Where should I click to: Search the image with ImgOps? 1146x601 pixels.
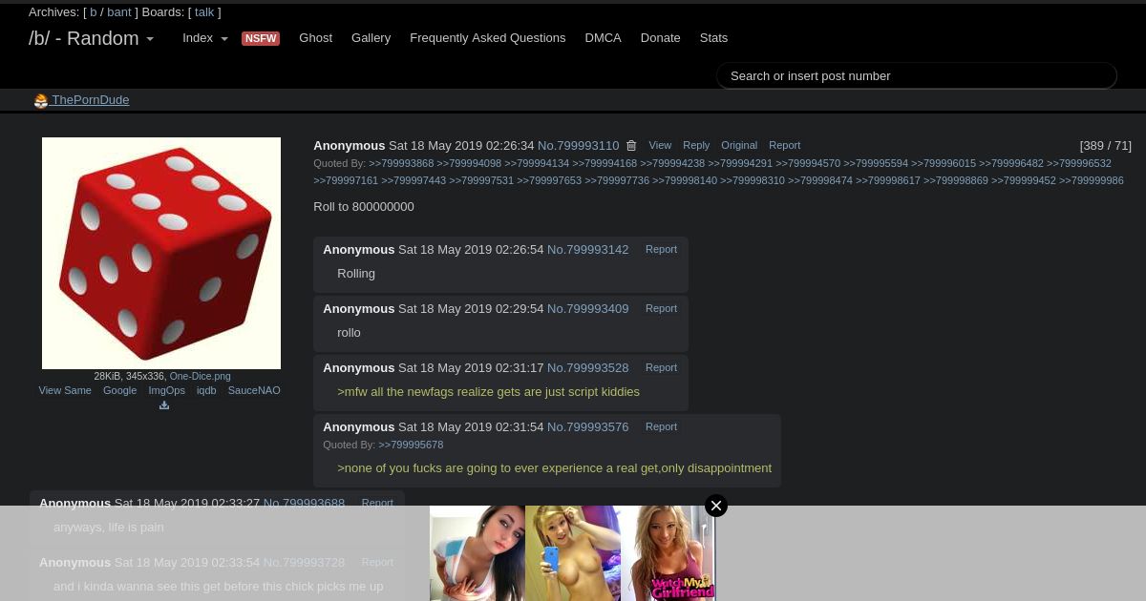pos(166,390)
